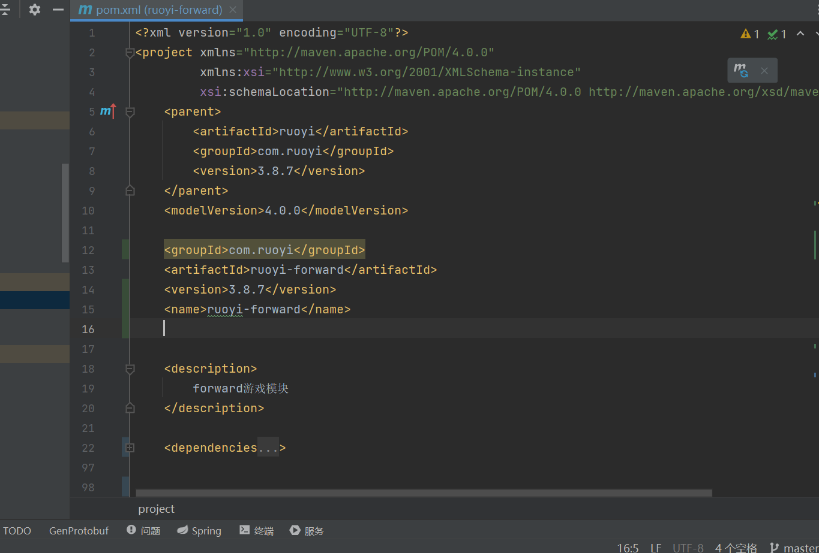819x553 pixels.
Task: Open the GenProtobuf tool window
Action: point(79,531)
